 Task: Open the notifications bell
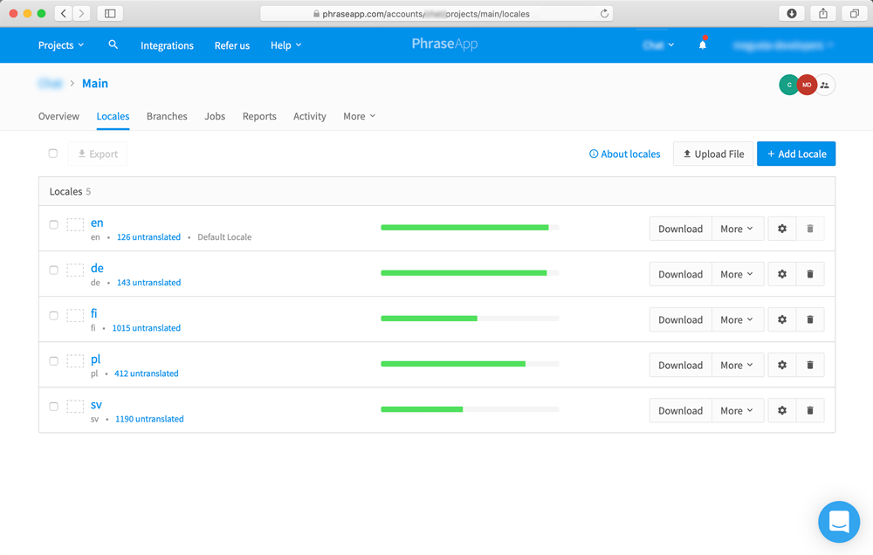703,45
